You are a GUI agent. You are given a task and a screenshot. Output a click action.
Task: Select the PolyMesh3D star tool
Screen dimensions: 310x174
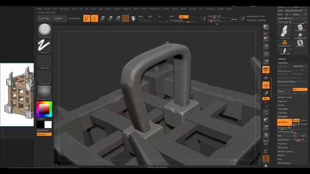pyautogui.click(x=300, y=36)
